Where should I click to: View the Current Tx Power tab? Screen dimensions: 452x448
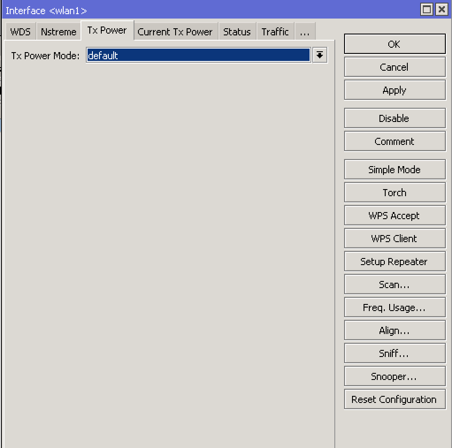click(x=176, y=31)
